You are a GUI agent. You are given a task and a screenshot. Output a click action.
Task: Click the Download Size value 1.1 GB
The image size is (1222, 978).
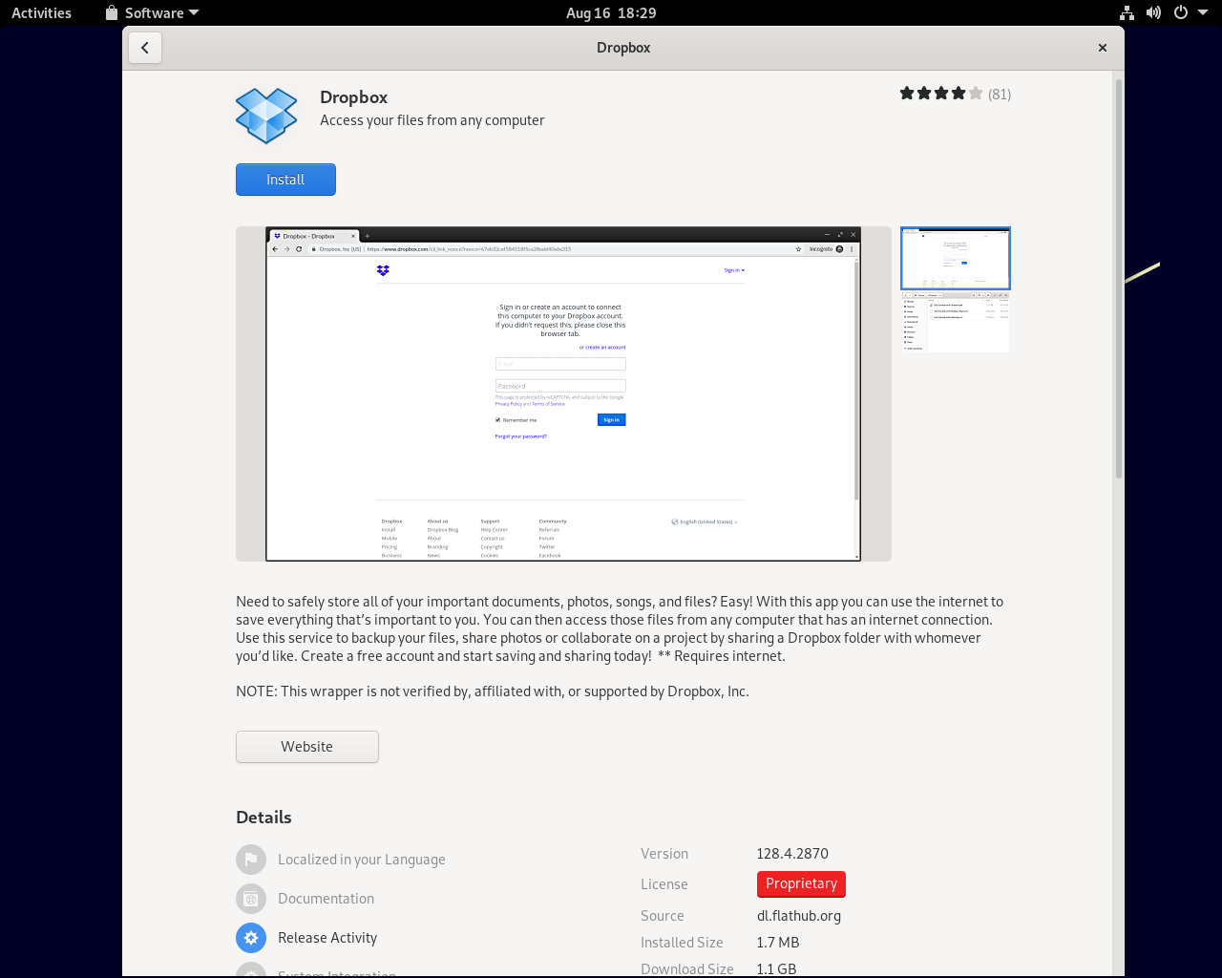coord(776,968)
